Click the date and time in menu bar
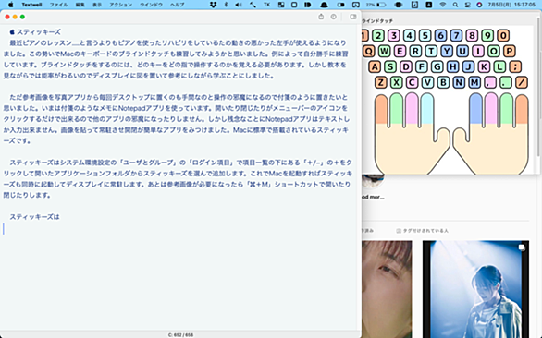This screenshot has width=542, height=338. (x=511, y=5)
